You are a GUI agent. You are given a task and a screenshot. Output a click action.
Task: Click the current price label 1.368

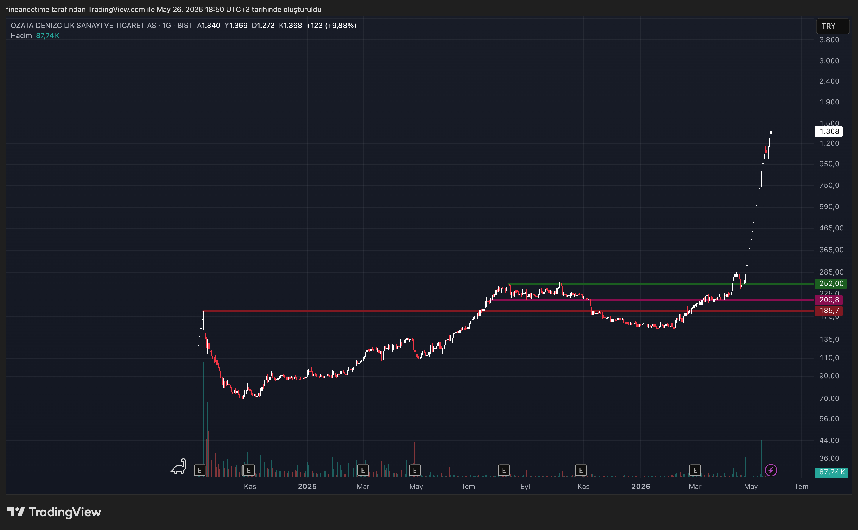[828, 132]
